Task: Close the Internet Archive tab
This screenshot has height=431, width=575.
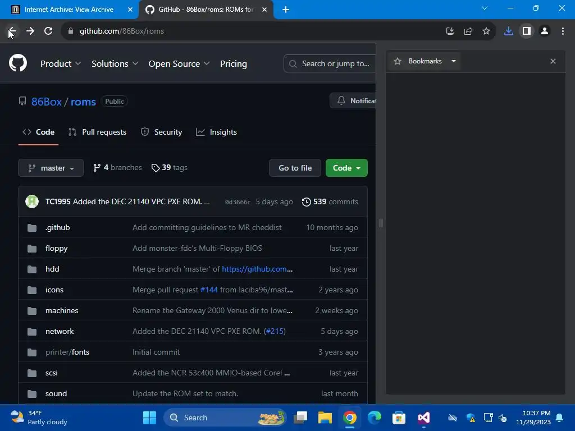Action: click(x=130, y=10)
